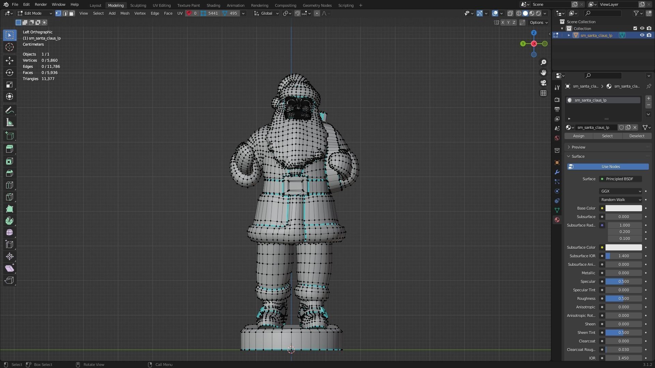Click Principled BSDF surface button
This screenshot has height=368, width=655.
pos(621,179)
